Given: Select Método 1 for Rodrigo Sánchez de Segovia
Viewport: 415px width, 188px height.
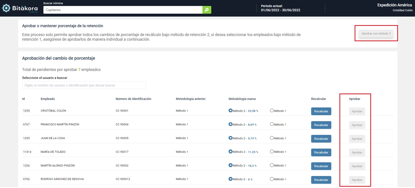Looking at the screenshot, I should [272, 179].
